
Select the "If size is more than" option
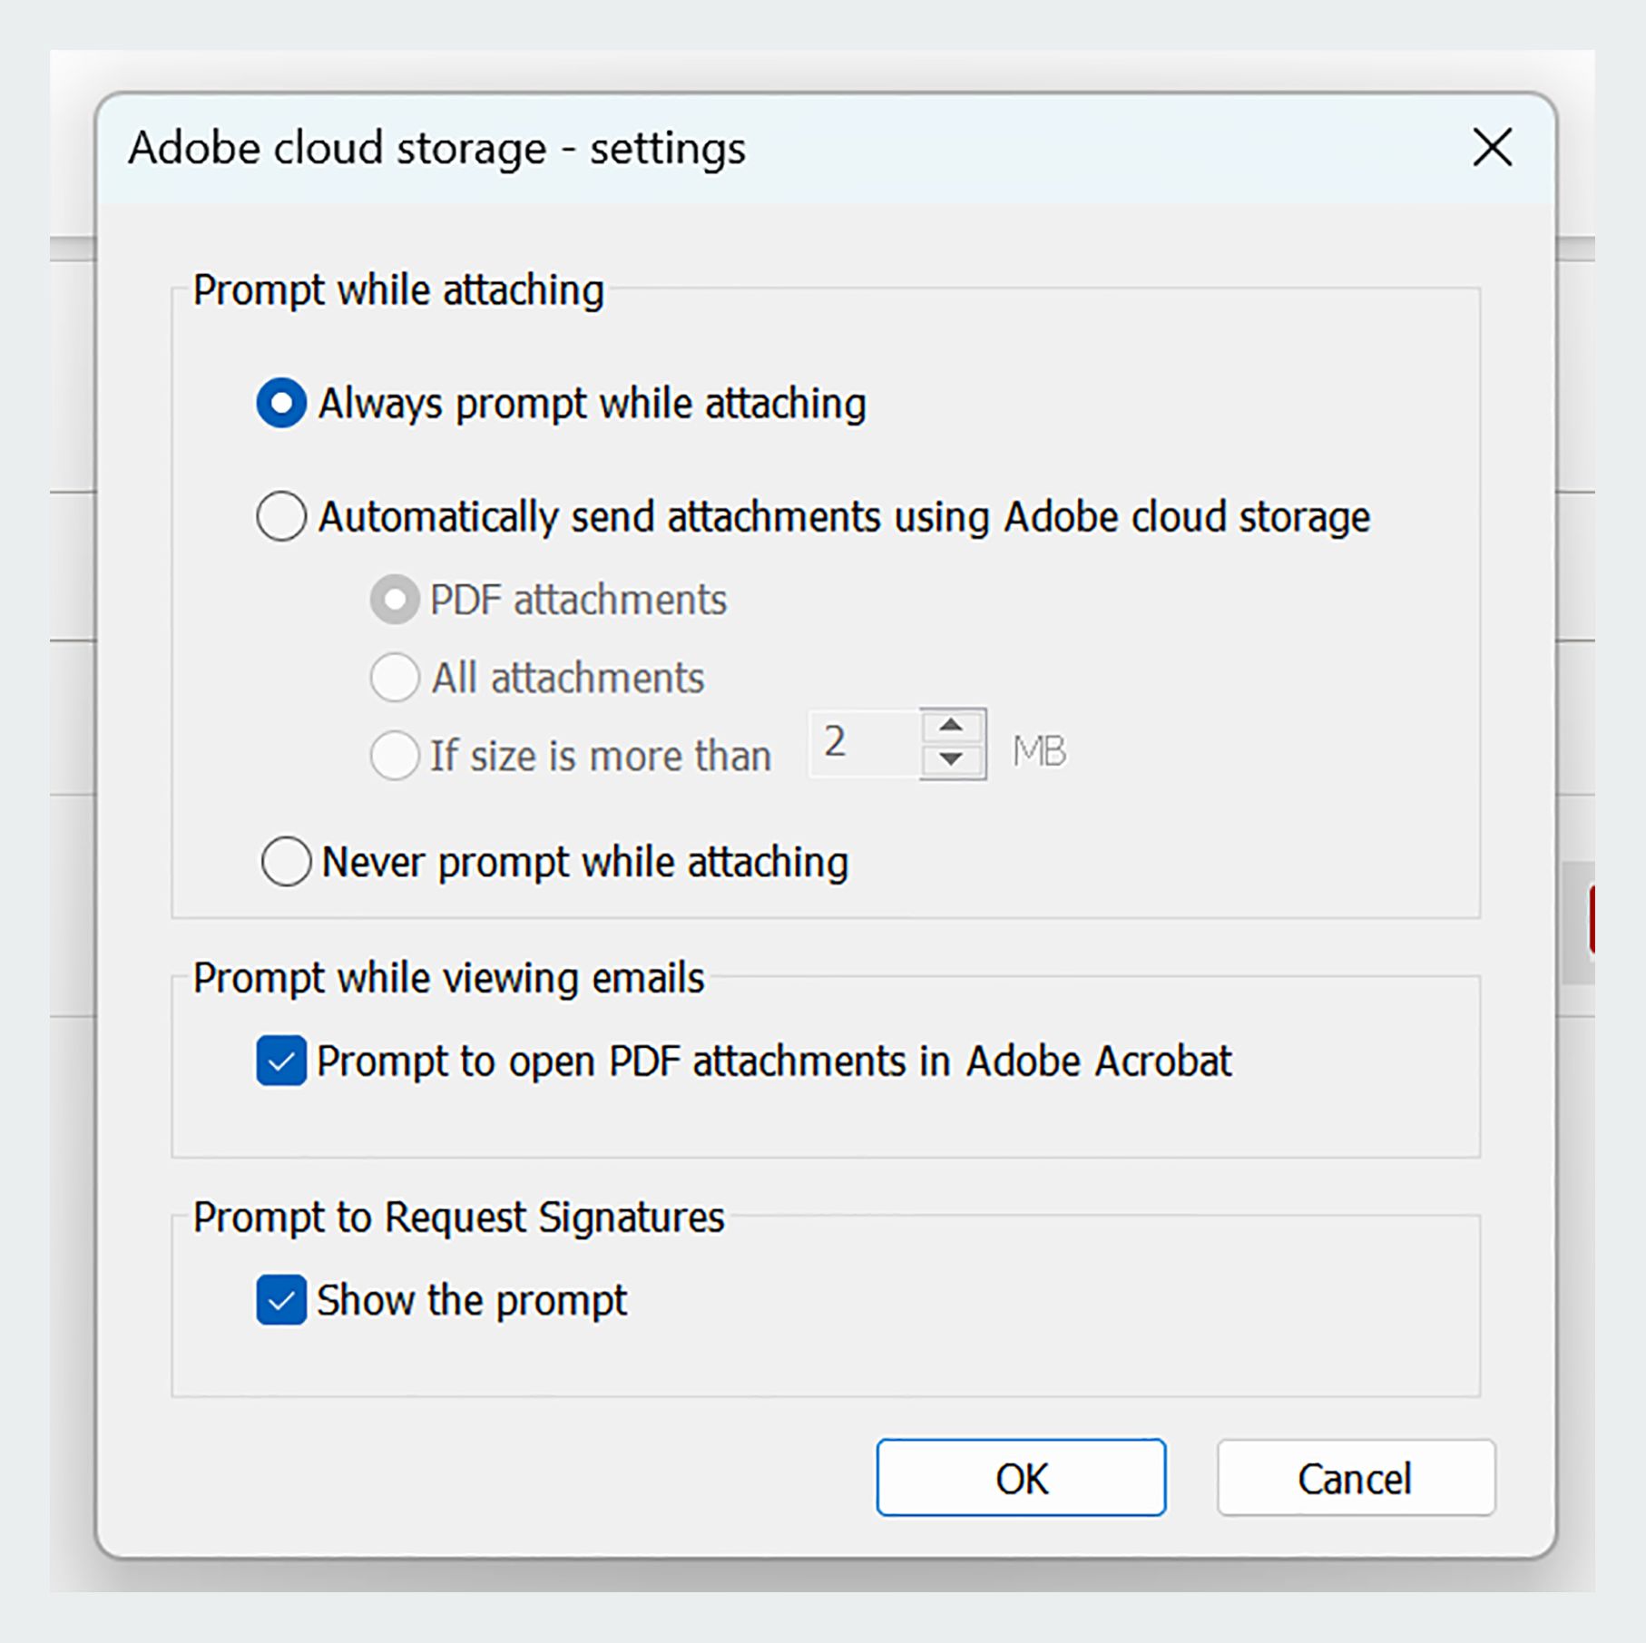[x=394, y=755]
